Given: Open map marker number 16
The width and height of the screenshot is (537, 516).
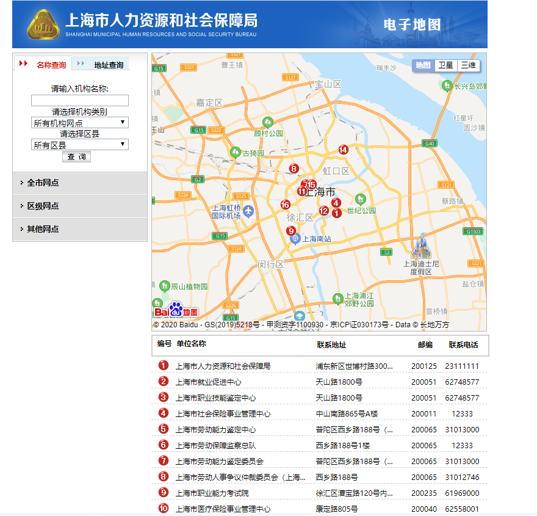Looking at the screenshot, I should tap(286, 205).
